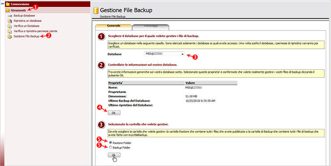
Task: Open Verifica un Database link
Action: 26,26
